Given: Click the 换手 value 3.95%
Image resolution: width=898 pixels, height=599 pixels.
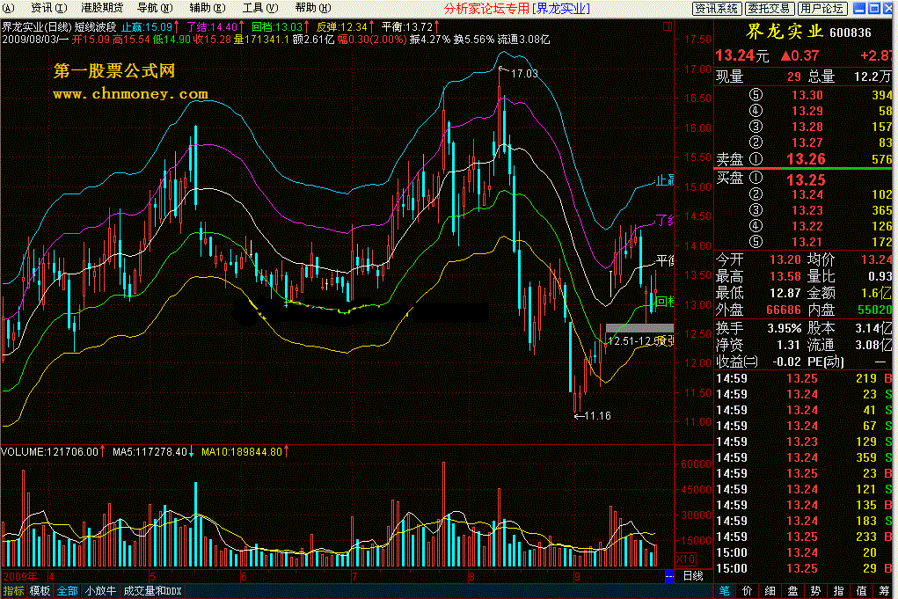Looking at the screenshot, I should [x=784, y=329].
